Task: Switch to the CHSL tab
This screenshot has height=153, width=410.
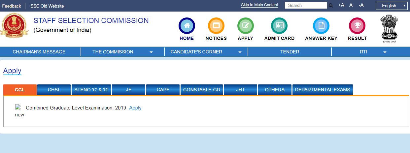Action: click(x=54, y=90)
